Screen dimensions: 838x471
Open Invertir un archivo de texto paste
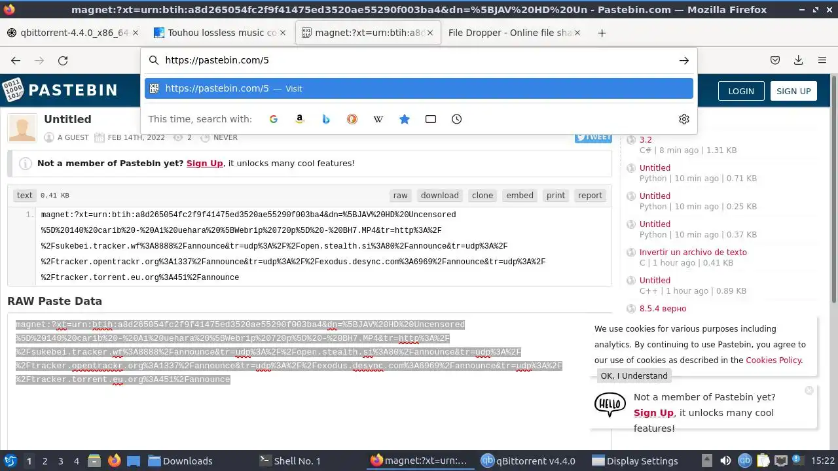coord(693,252)
